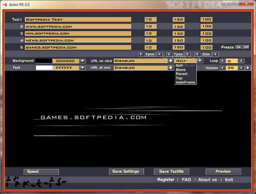Click the dancing figures logo
Screen dimensions: 256x194
36,182
